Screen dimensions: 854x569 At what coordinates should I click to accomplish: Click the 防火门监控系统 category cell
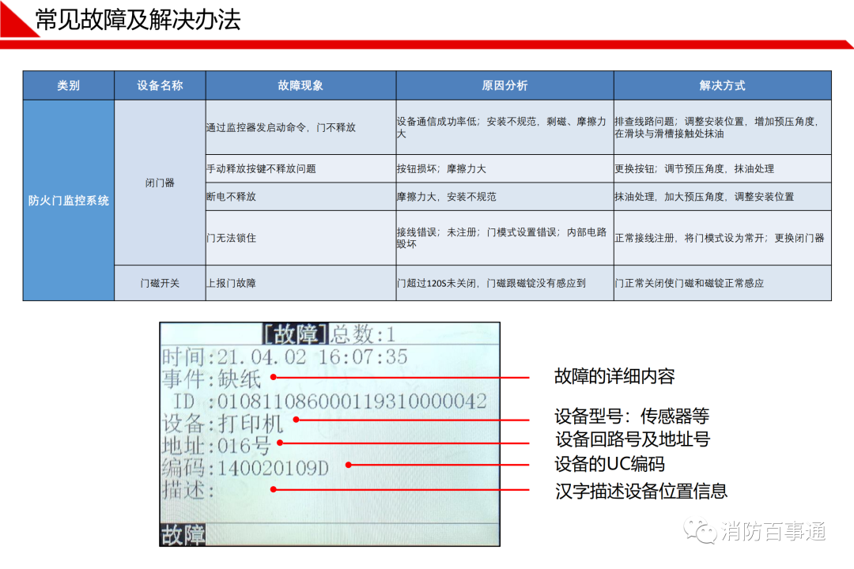coord(68,200)
